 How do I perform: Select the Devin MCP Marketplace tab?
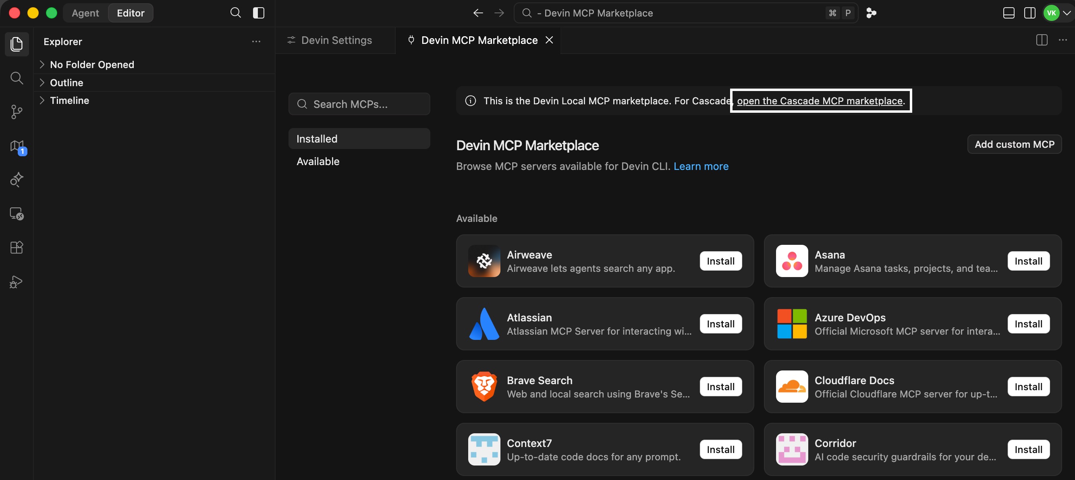477,40
